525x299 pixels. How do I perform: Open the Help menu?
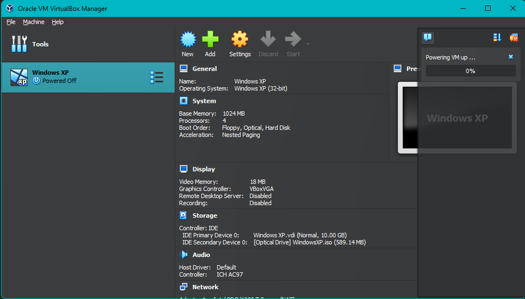pos(58,22)
